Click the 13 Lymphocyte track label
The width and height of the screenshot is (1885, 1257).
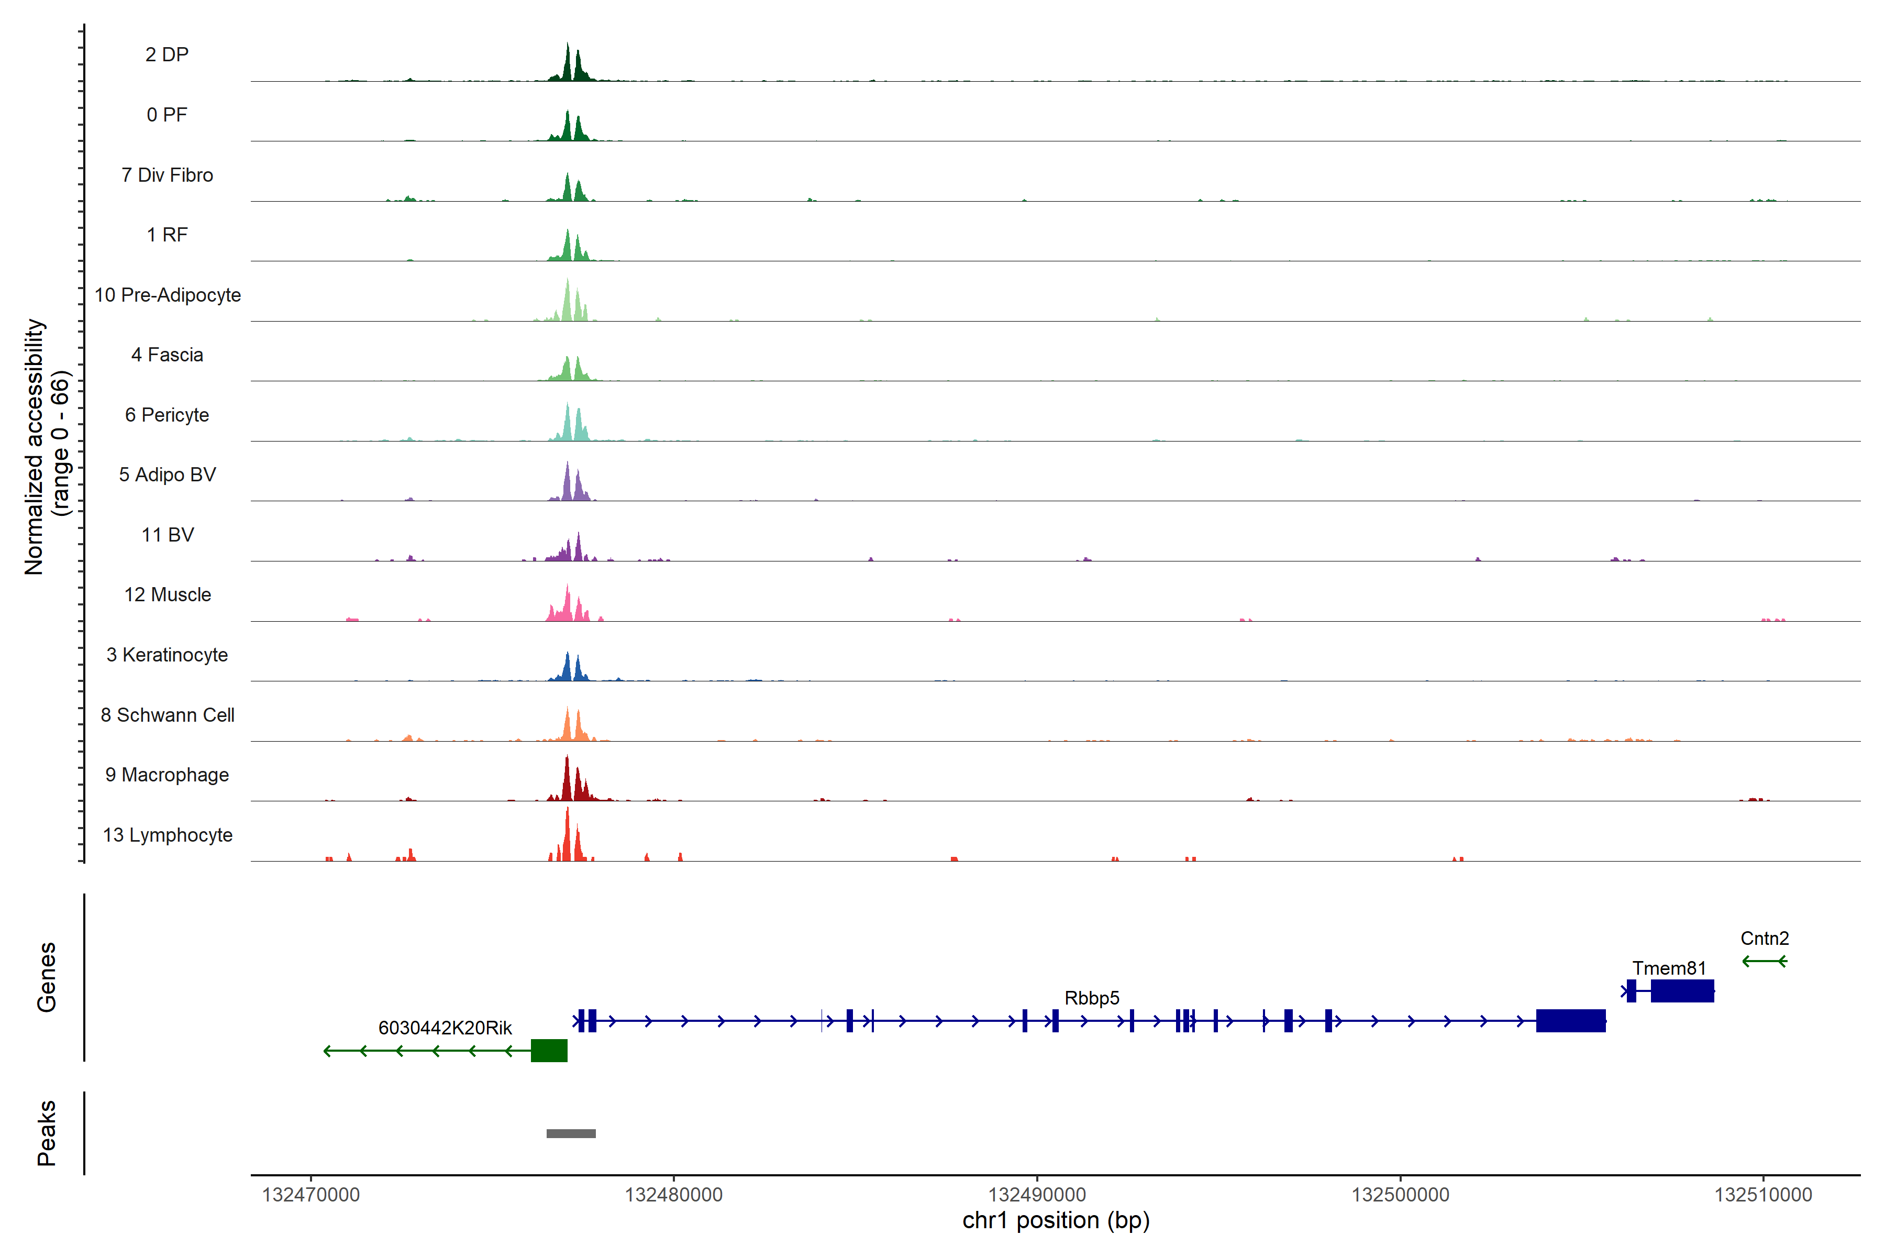(168, 835)
